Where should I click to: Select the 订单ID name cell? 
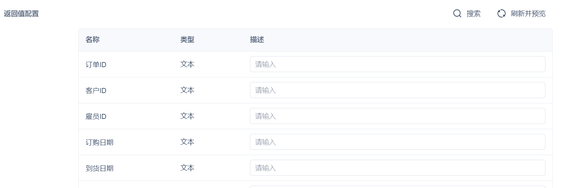(96, 64)
